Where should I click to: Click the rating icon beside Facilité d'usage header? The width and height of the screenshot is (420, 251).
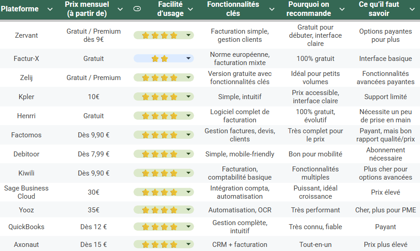click(137, 9)
